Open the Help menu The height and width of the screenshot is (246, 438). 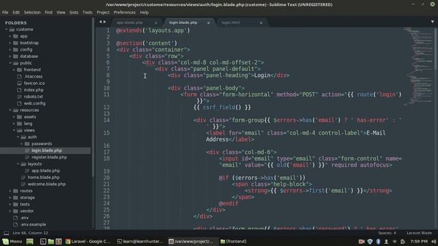coord(144,12)
